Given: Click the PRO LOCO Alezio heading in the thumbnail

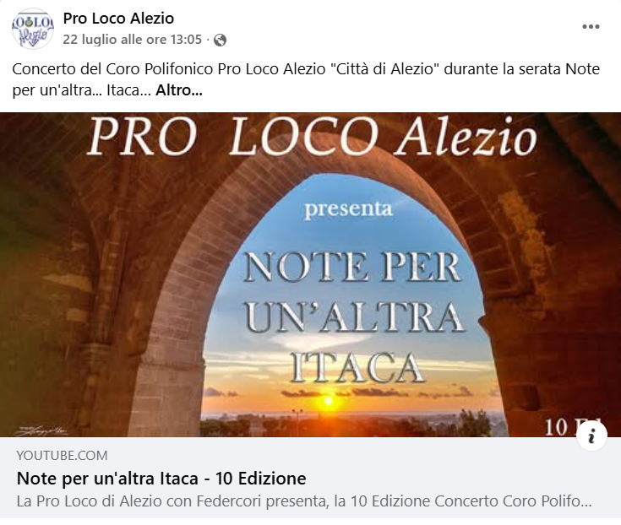Looking at the screenshot, I should click(311, 137).
